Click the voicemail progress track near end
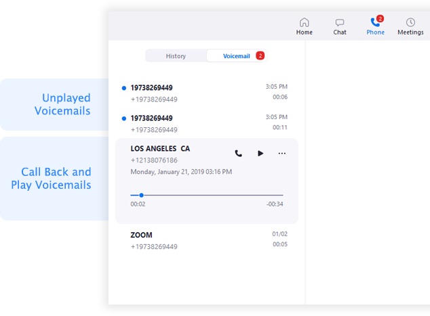The width and height of the screenshot is (430, 316). point(271,195)
